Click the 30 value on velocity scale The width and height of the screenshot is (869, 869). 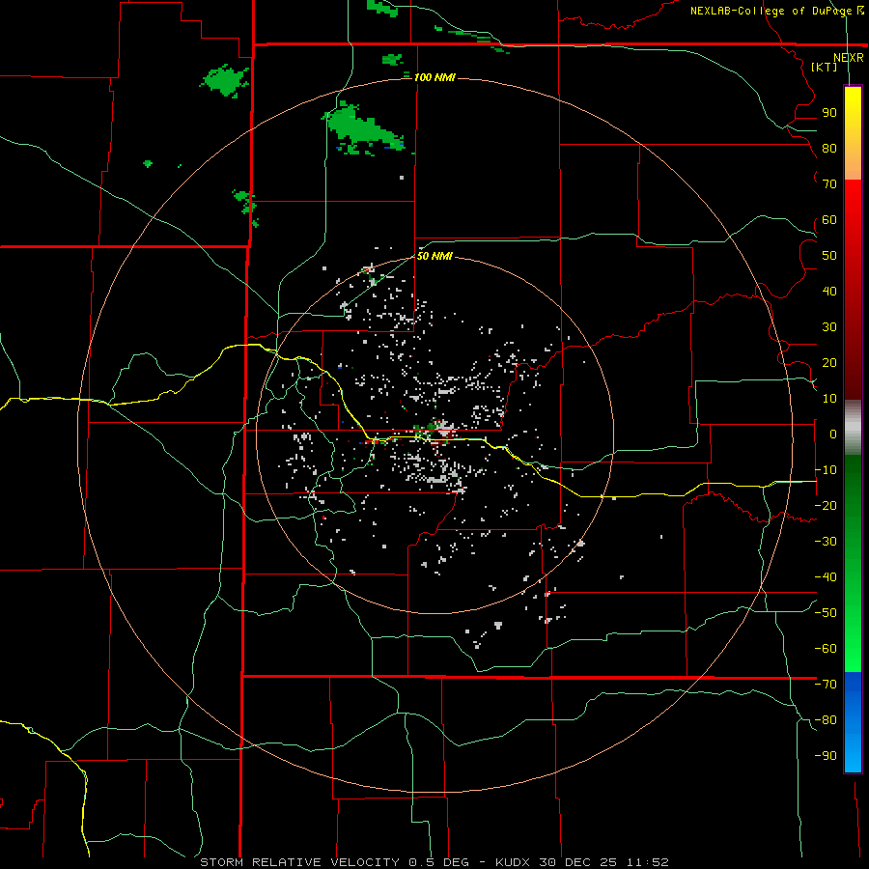[x=829, y=327]
